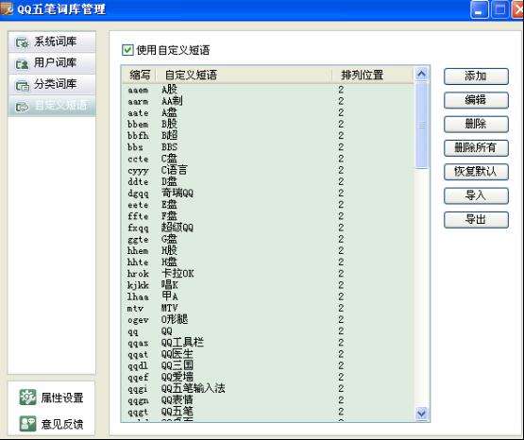Screen dimensions: 524x440
Task: Click the 导出 button
Action: (476, 220)
